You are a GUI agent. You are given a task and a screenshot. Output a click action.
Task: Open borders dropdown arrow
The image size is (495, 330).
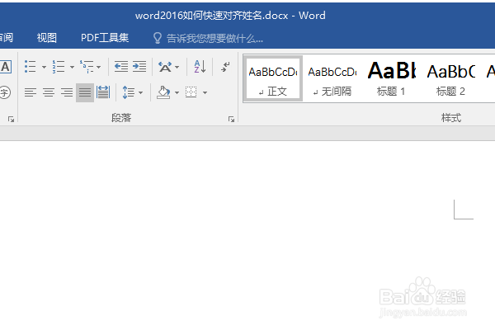205,92
